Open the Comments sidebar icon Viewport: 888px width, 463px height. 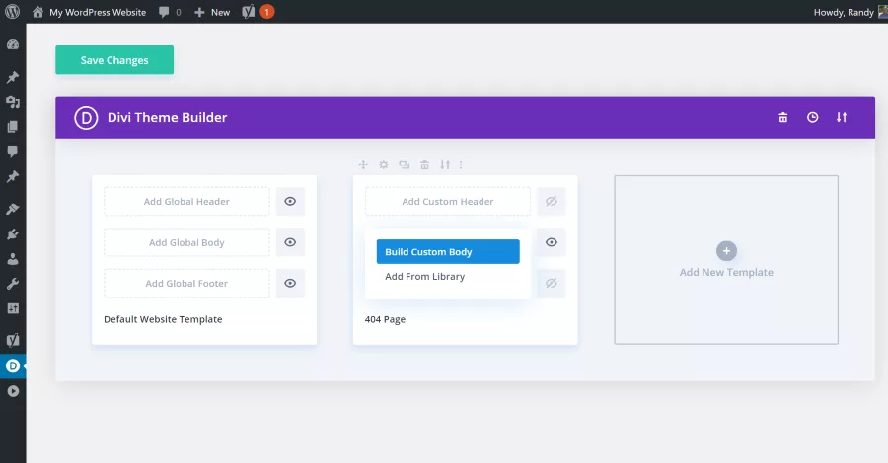(13, 151)
